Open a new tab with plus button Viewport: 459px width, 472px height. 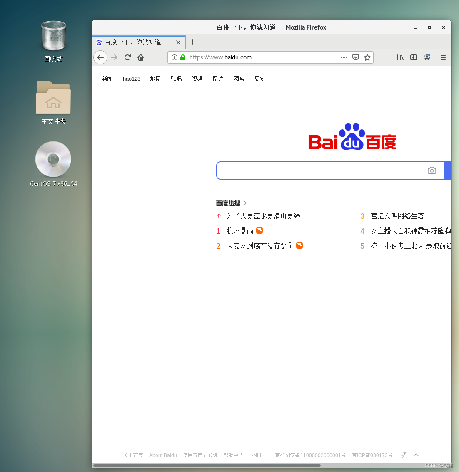192,42
